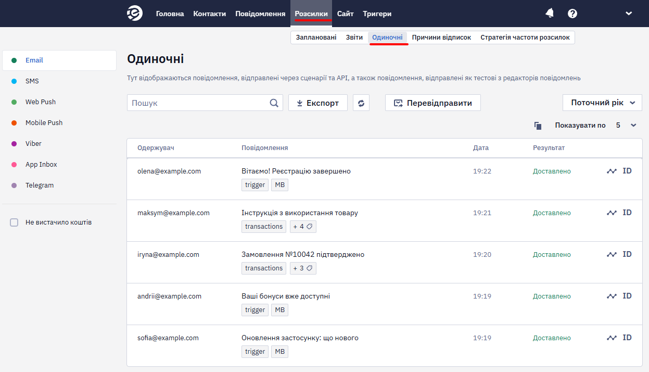Screen dimensions: 649x372
Task: Show ID for maksym@example.com row
Action: click(x=627, y=213)
